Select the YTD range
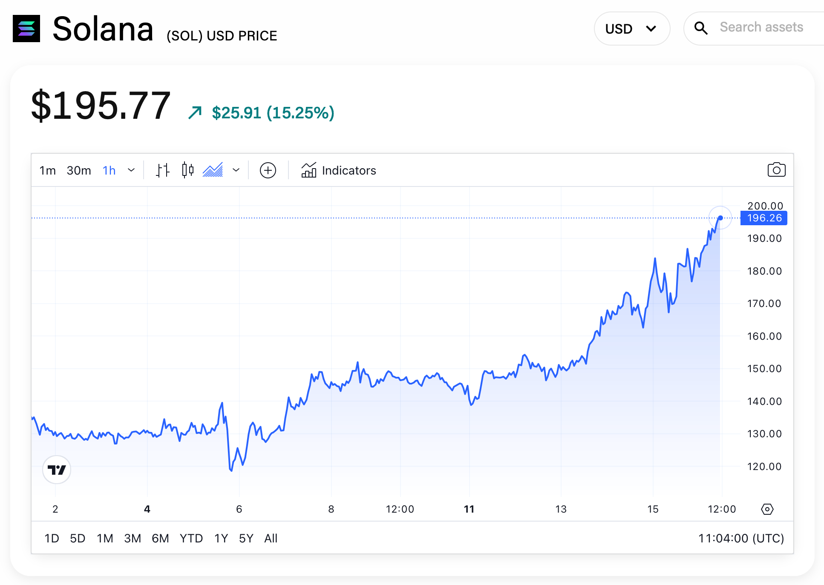Screen dimensions: 824x585 [191, 538]
